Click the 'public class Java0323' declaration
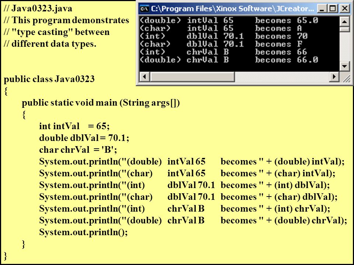354x265 pixels. point(49,79)
